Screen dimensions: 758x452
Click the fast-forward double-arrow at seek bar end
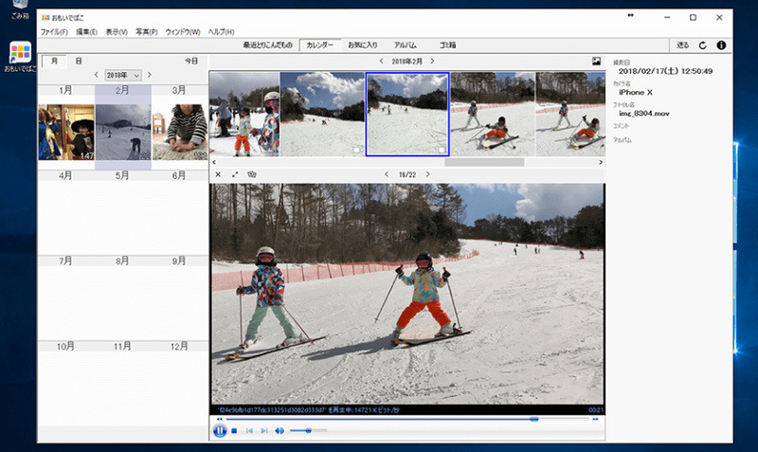(595, 419)
